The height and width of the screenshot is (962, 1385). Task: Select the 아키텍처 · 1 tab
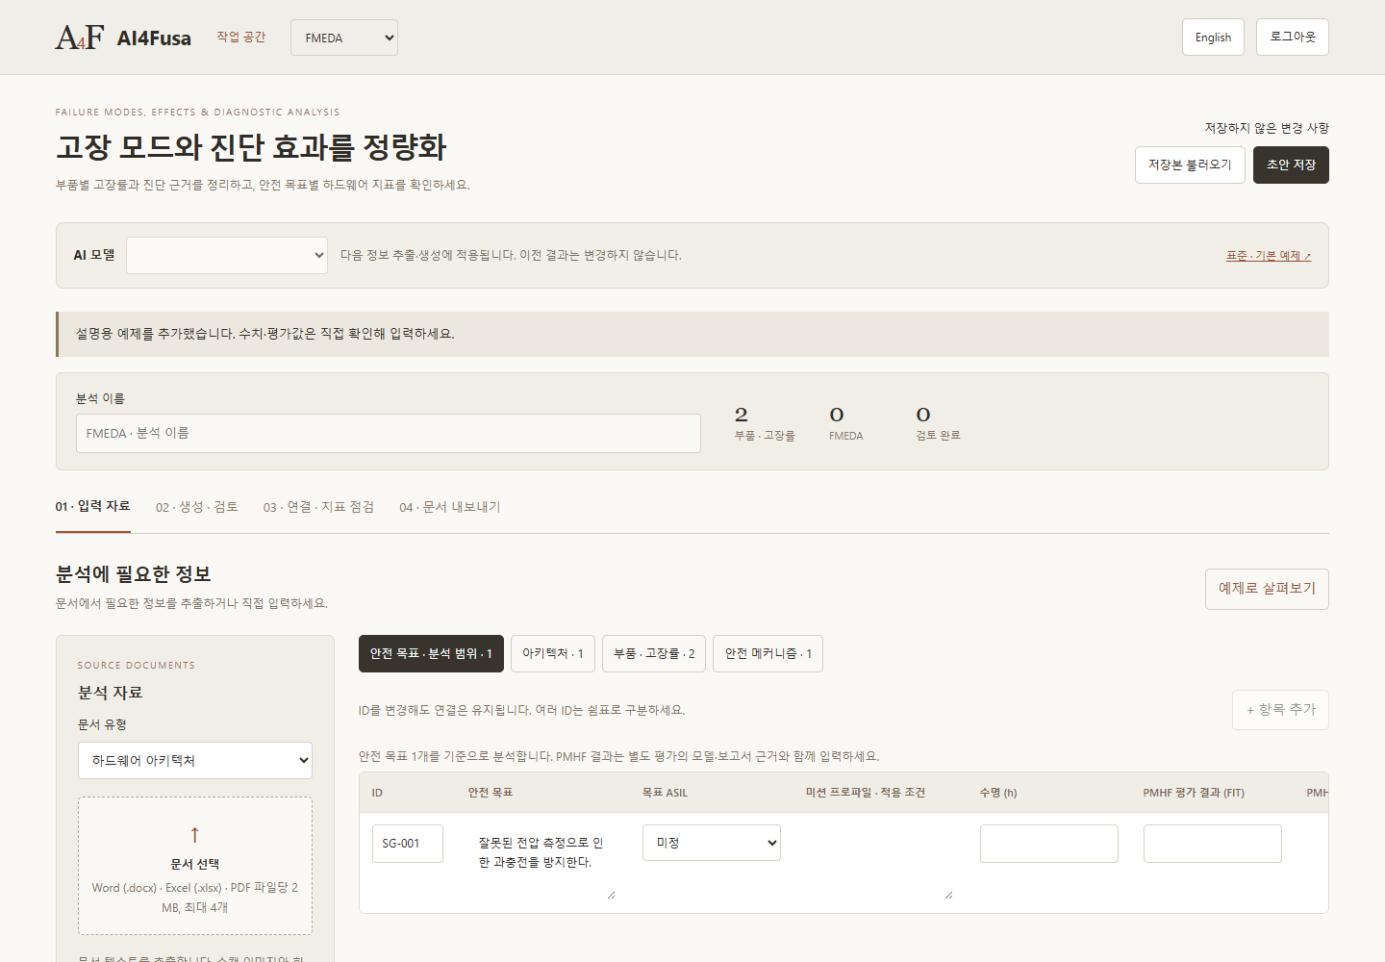[x=553, y=653]
